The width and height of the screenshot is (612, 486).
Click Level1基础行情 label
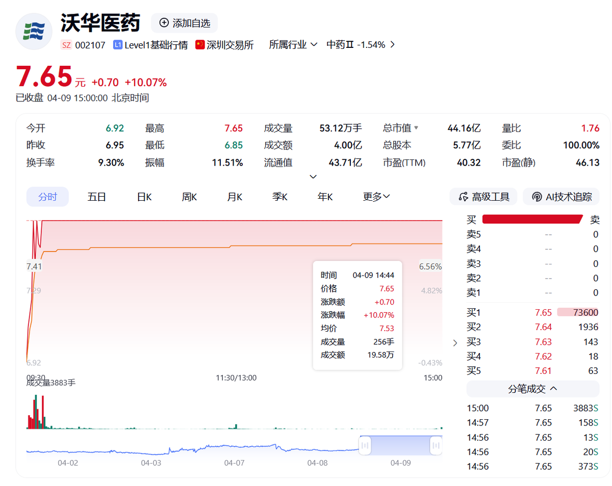click(x=156, y=45)
